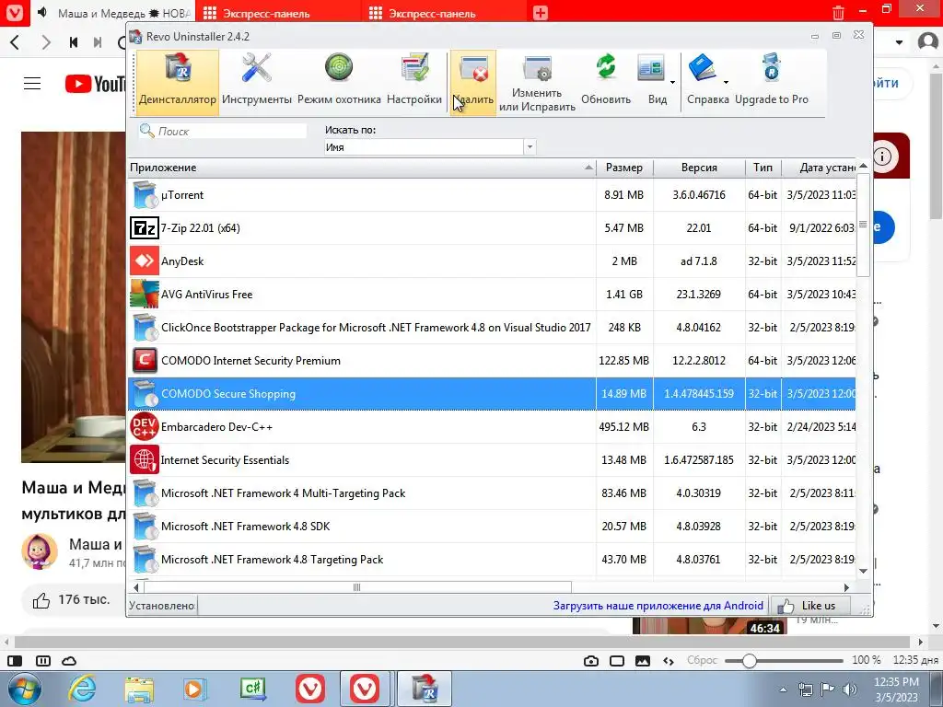Image resolution: width=943 pixels, height=707 pixels.
Task: Toggle the Vivaldi side panel button
Action: [x=15, y=661]
